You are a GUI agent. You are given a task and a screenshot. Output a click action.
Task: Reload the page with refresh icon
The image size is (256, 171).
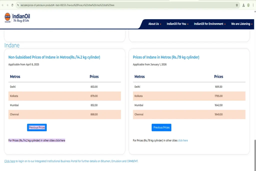[x=12, y=5]
